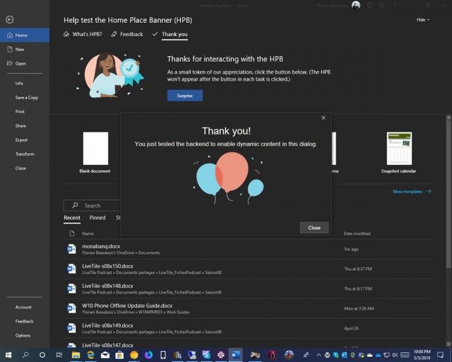Select the Snapshot calendar template

click(399, 153)
